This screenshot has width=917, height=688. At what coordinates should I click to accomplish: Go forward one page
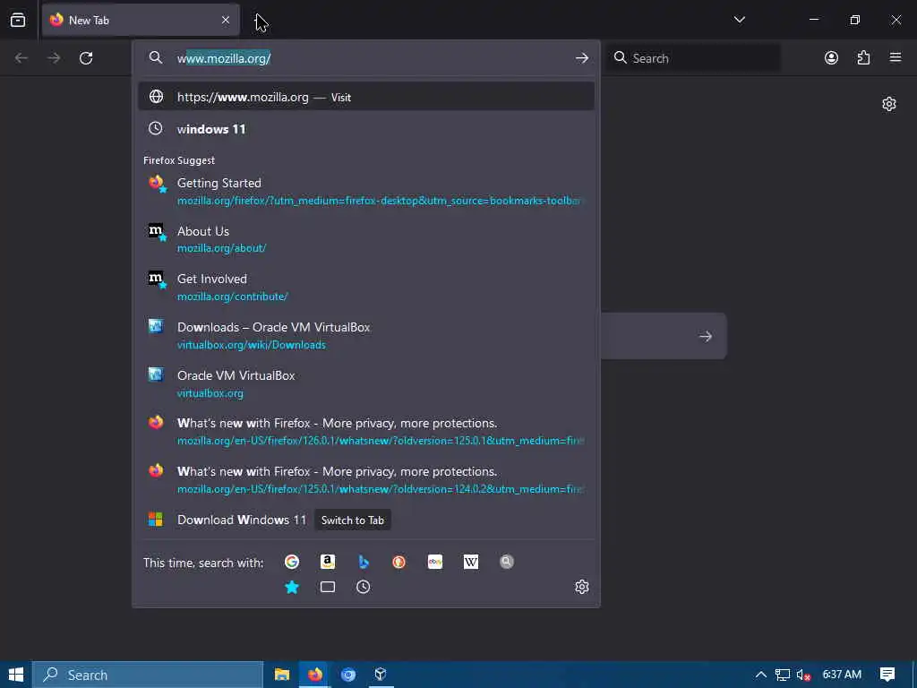pos(54,58)
